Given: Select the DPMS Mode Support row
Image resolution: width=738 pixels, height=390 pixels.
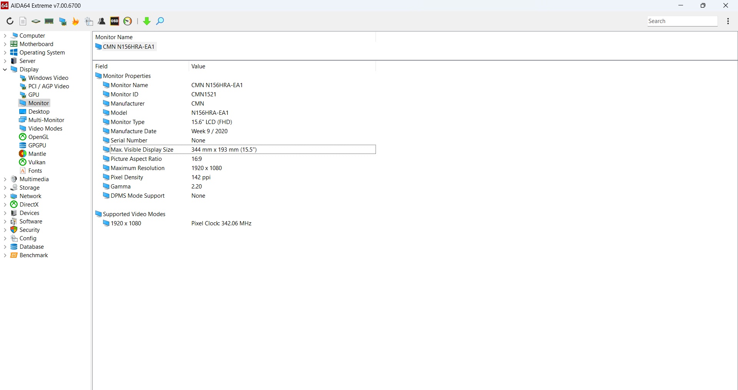Looking at the screenshot, I should click(x=235, y=196).
